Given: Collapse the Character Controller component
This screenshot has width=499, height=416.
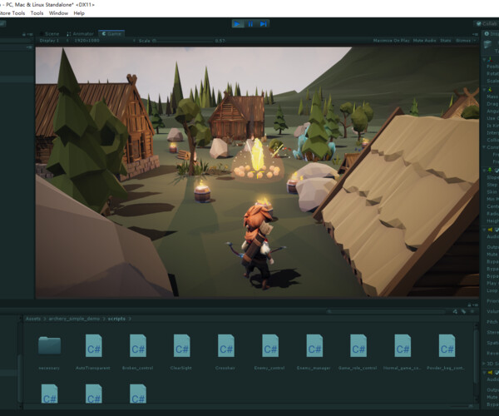Looking at the screenshot, I should [x=484, y=171].
